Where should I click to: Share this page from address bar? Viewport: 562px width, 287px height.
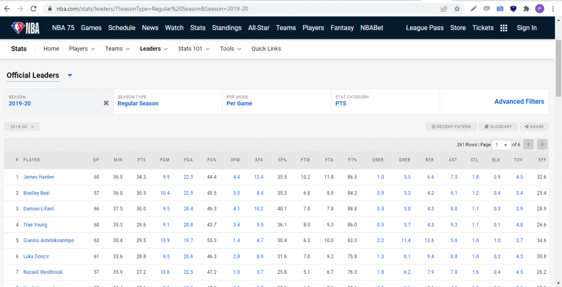point(443,9)
